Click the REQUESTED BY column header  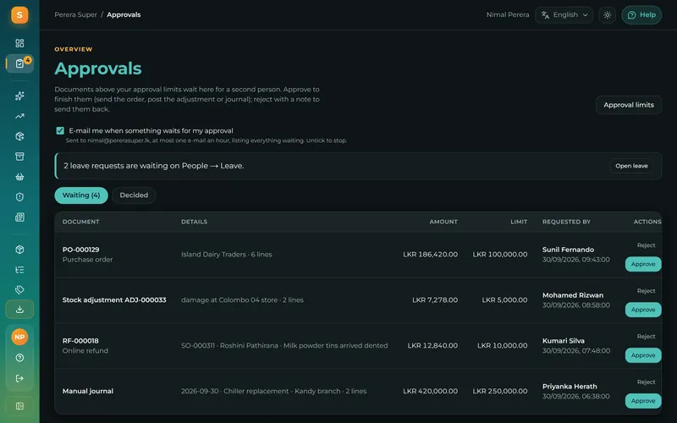[x=566, y=222]
